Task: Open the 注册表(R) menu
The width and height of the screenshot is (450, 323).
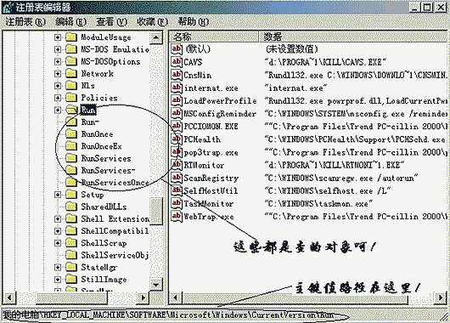Action: [25, 22]
